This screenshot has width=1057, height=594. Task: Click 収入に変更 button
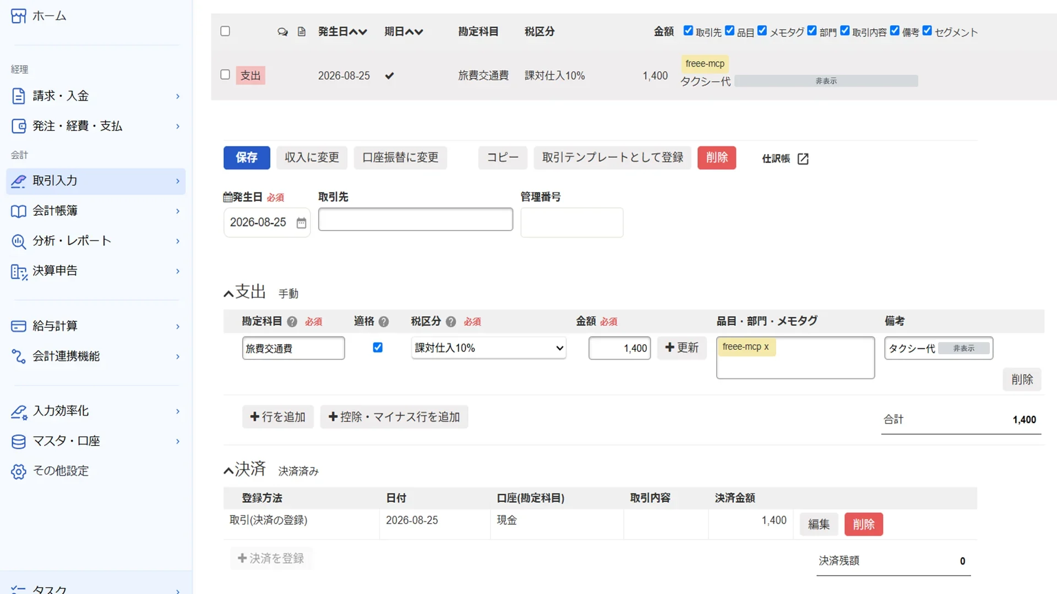312,158
